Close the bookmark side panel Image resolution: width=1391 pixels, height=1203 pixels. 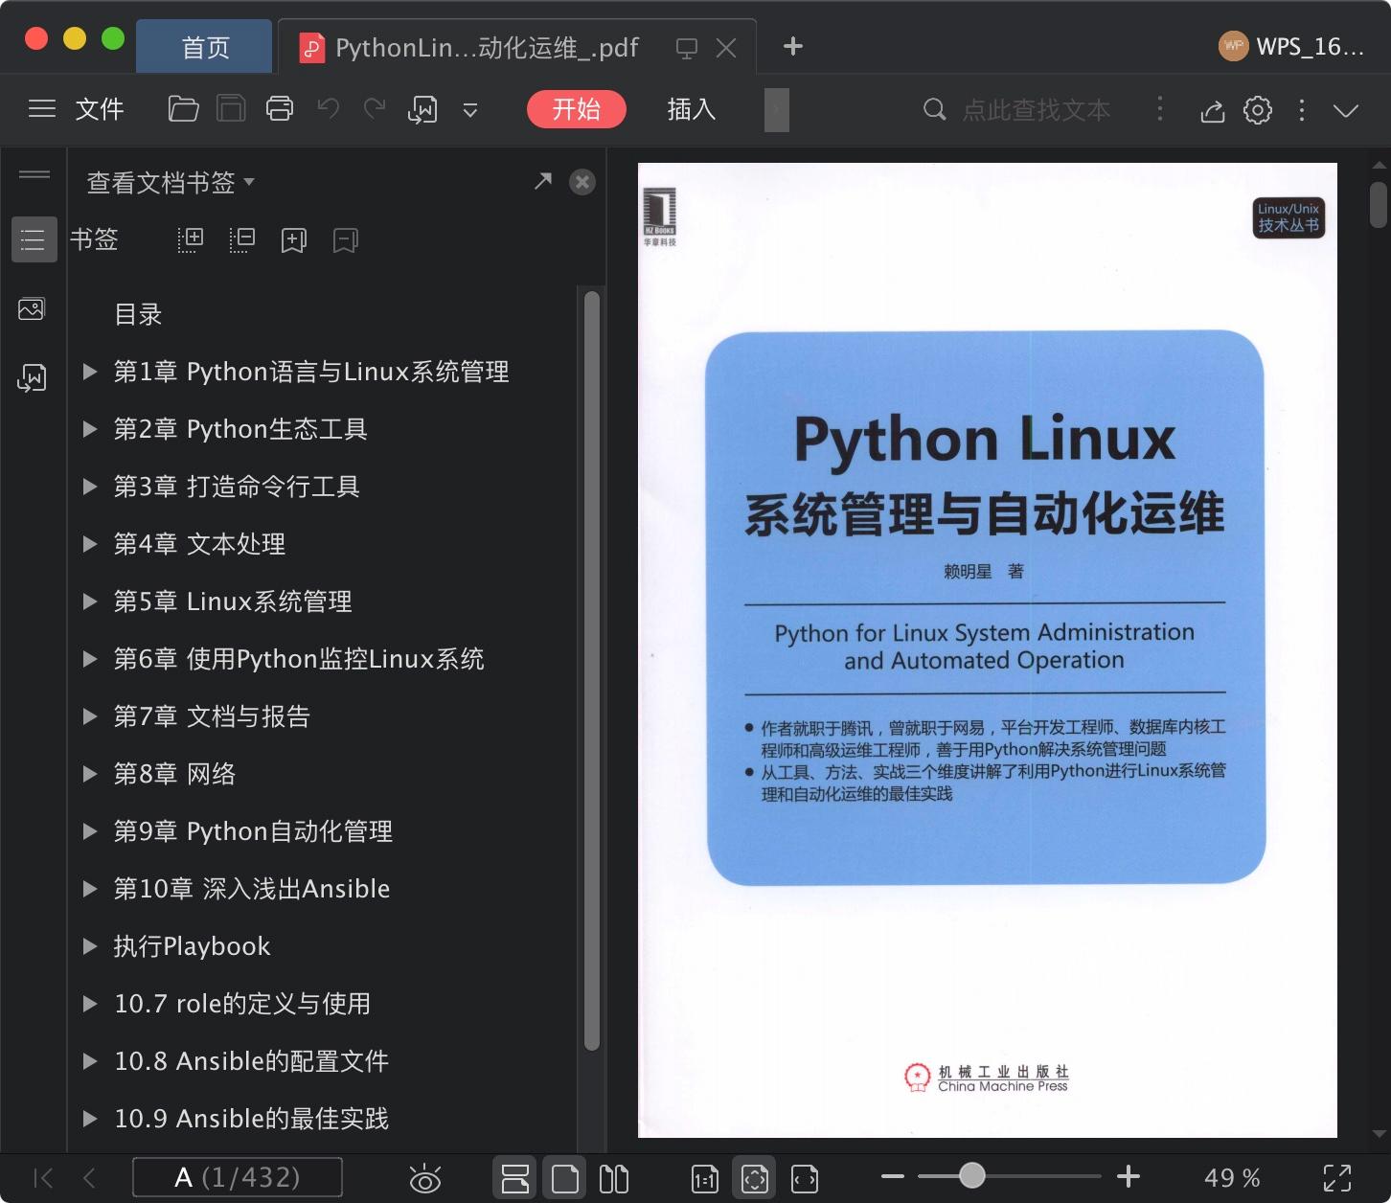[x=582, y=182]
